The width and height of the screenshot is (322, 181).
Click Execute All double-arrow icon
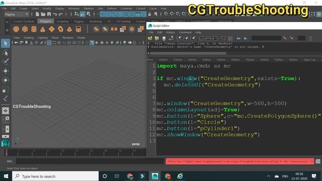[x=238, y=38]
